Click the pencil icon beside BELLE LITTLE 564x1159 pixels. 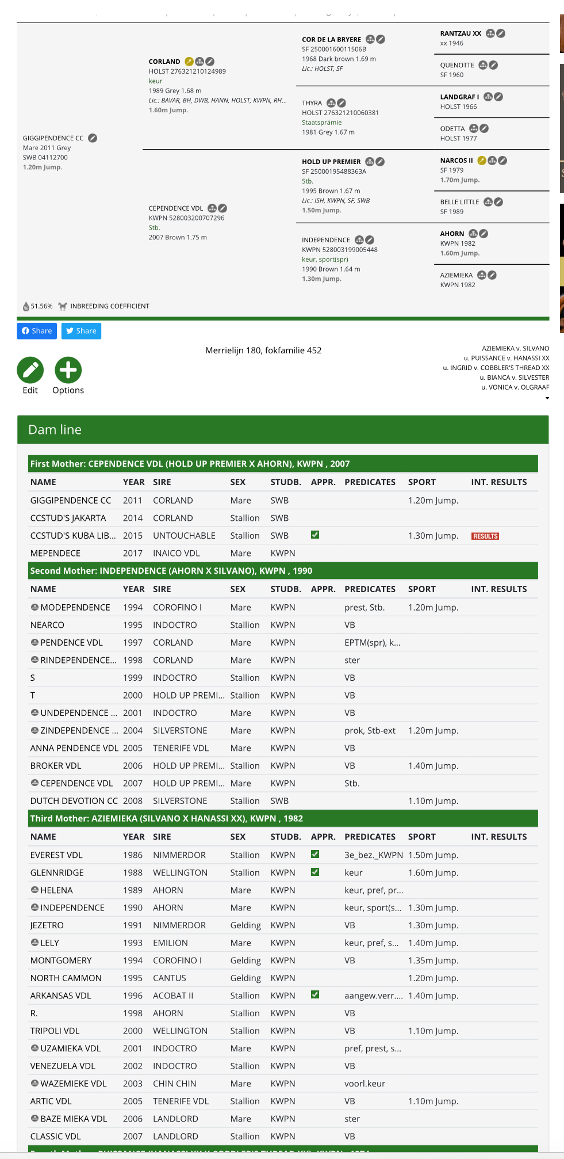point(498,201)
